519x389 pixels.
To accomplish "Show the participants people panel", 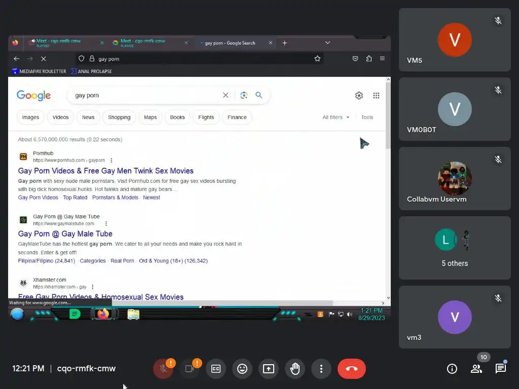I will click(x=476, y=369).
